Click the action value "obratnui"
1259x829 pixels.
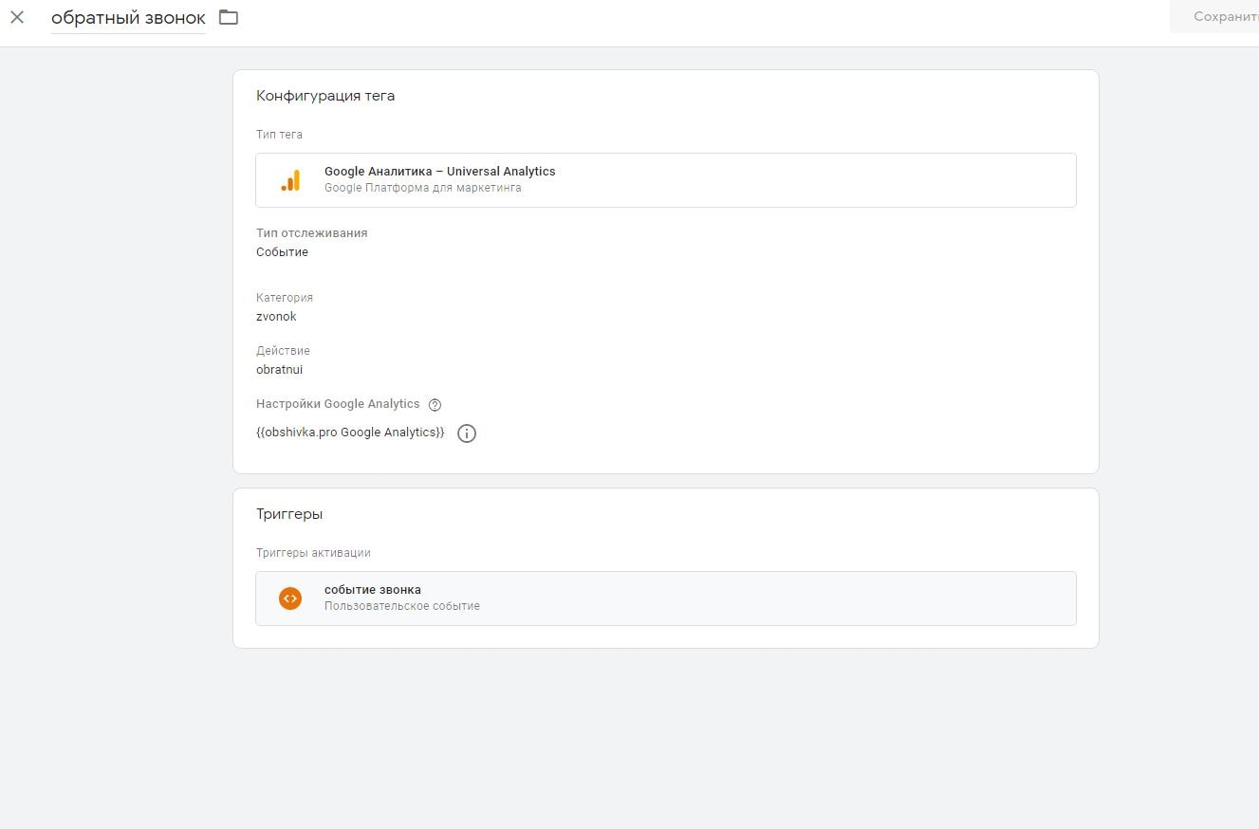[280, 370]
